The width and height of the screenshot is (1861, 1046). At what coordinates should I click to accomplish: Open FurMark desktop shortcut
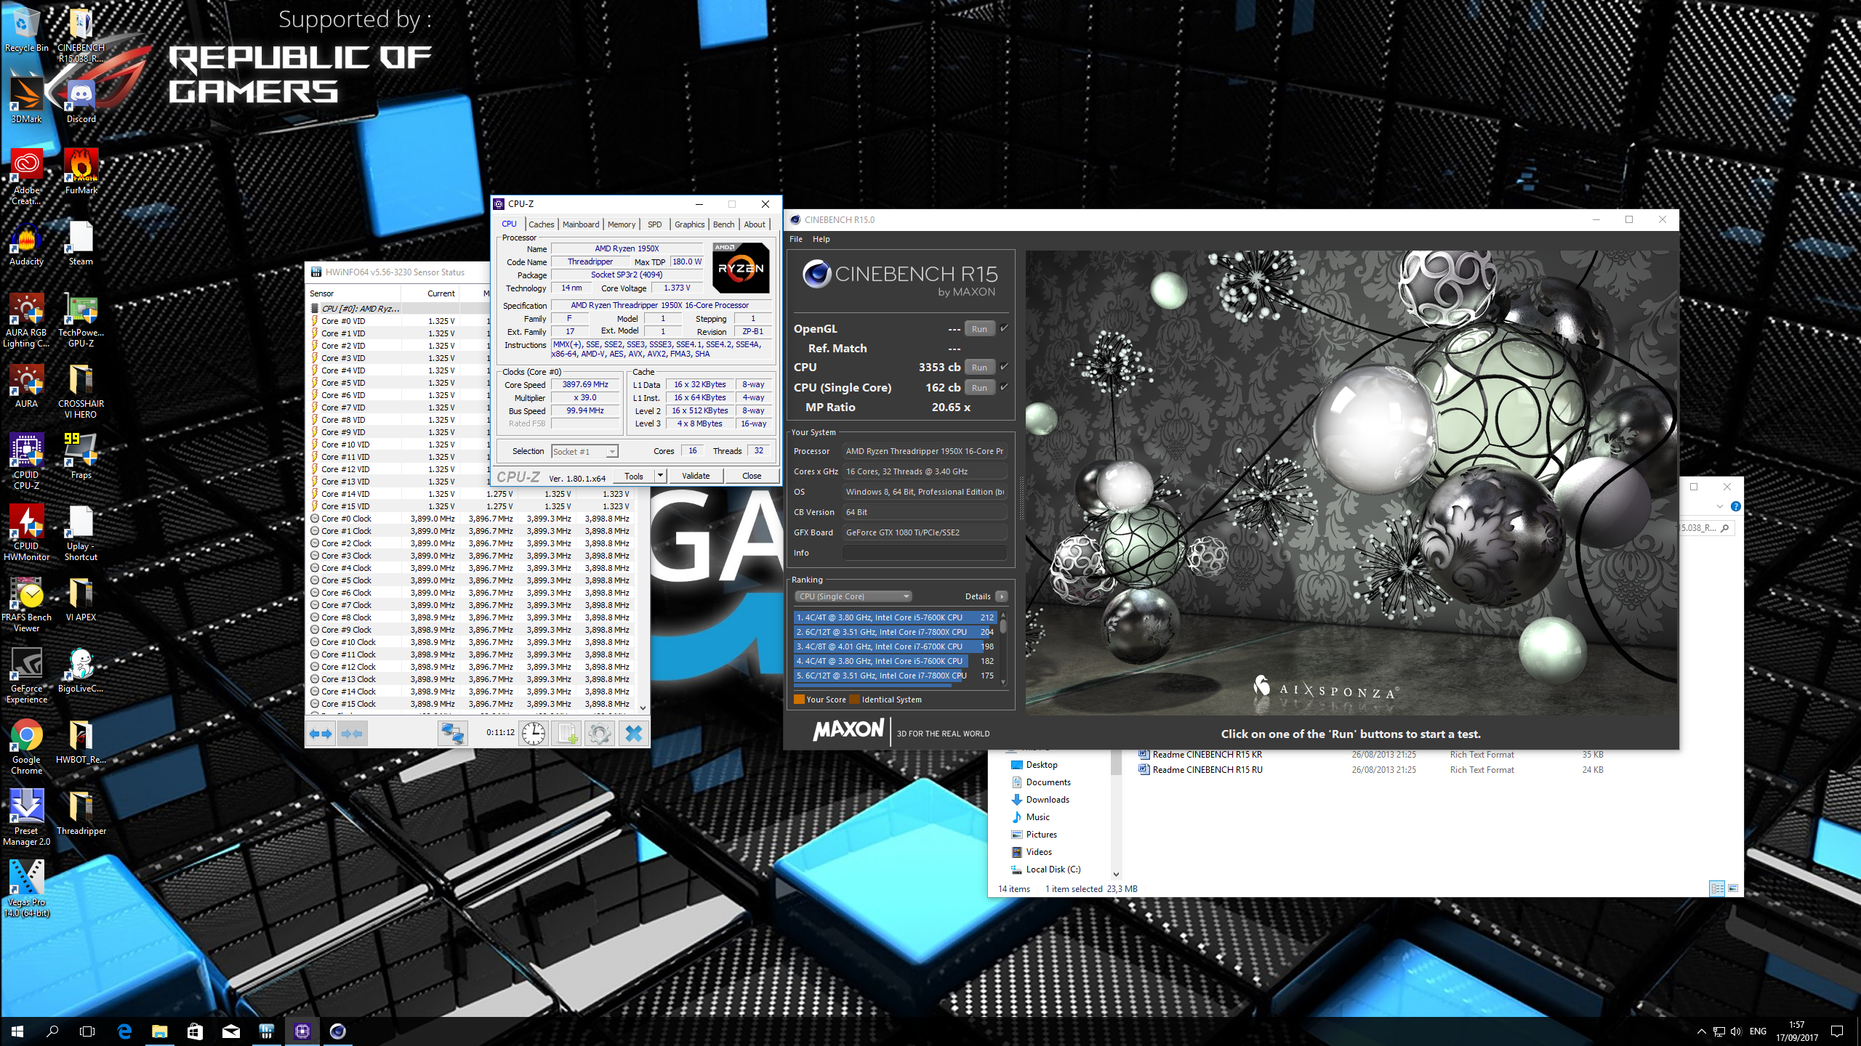[81, 171]
